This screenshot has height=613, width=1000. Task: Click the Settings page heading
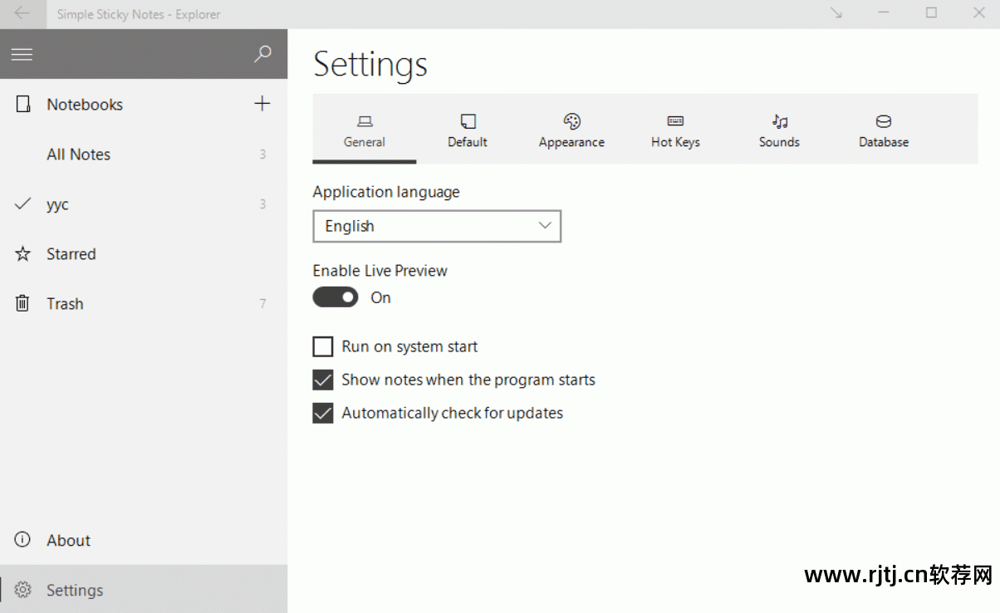click(370, 65)
